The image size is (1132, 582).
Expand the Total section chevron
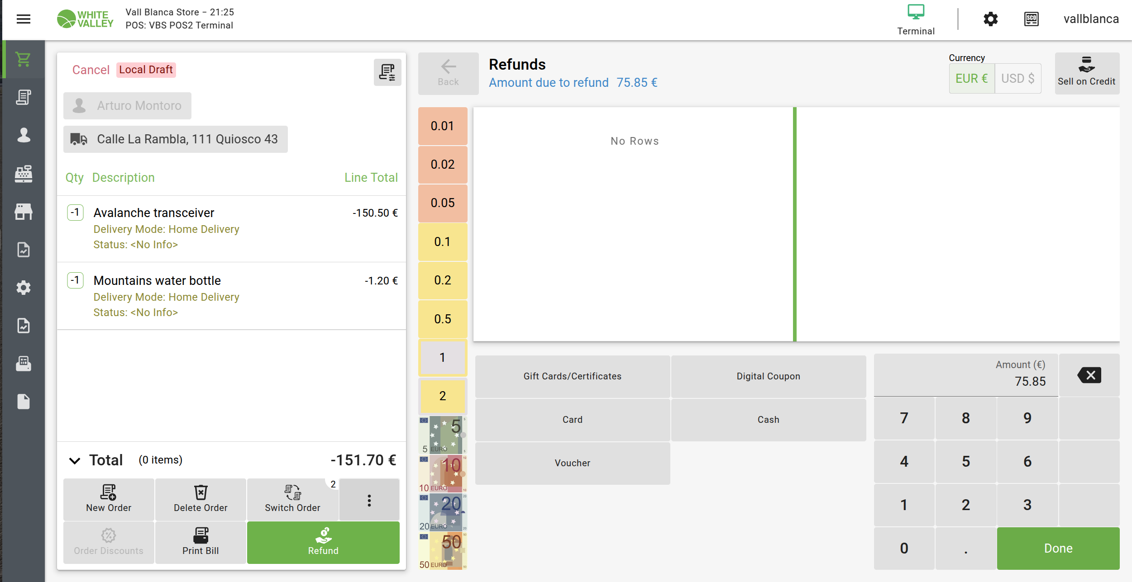(x=75, y=460)
